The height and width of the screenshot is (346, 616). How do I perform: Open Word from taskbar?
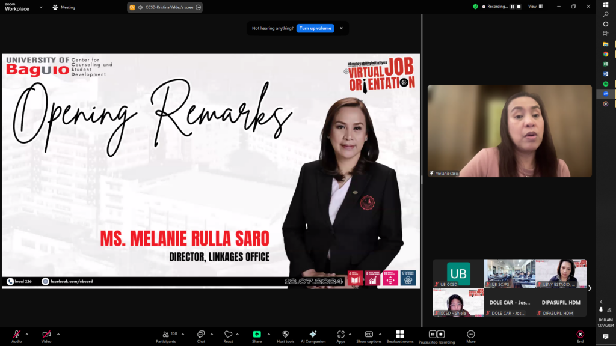(x=606, y=74)
